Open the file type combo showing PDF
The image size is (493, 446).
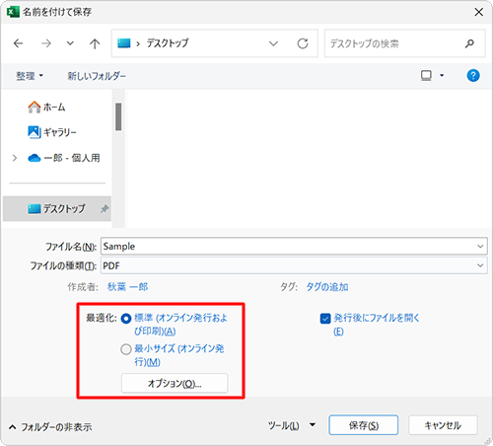tap(294, 265)
